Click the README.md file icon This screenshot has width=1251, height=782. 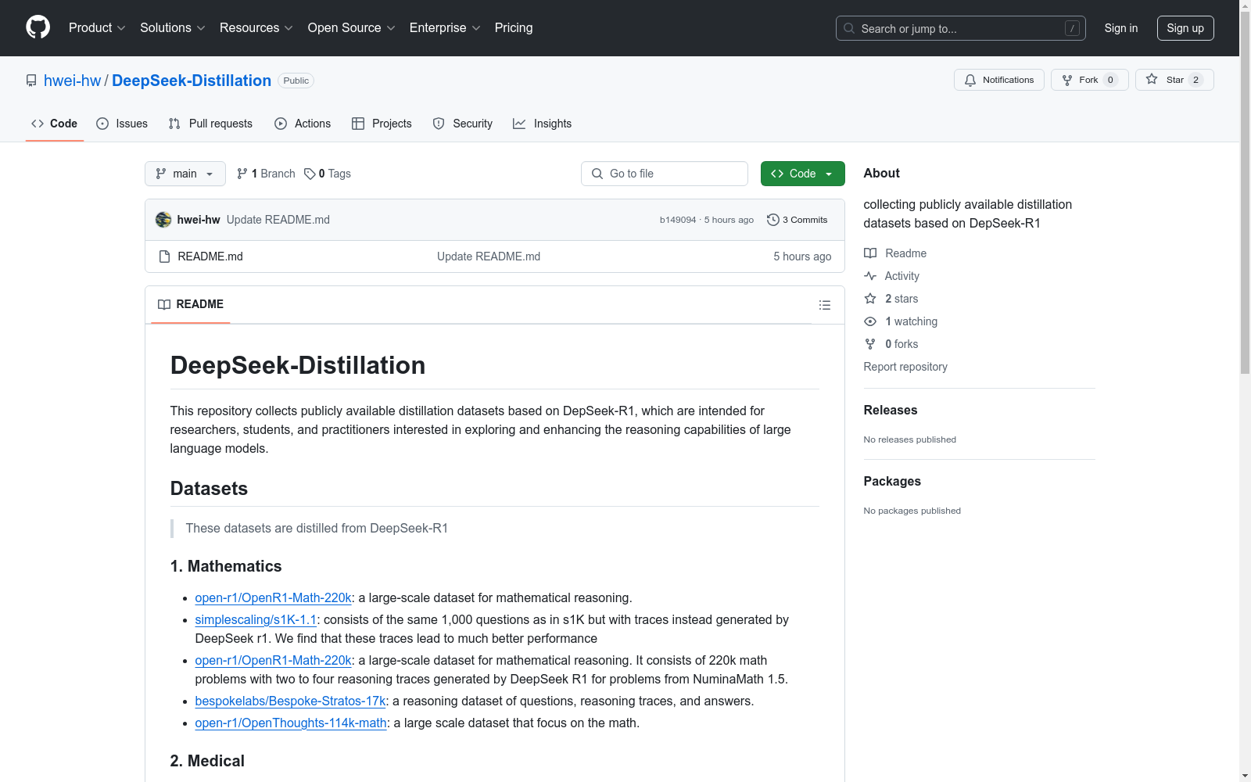pyautogui.click(x=164, y=256)
